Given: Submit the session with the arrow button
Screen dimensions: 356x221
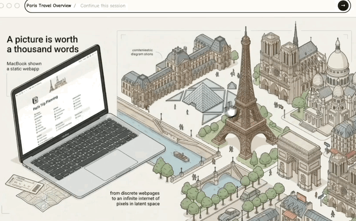Looking at the screenshot, I should tap(343, 6).
